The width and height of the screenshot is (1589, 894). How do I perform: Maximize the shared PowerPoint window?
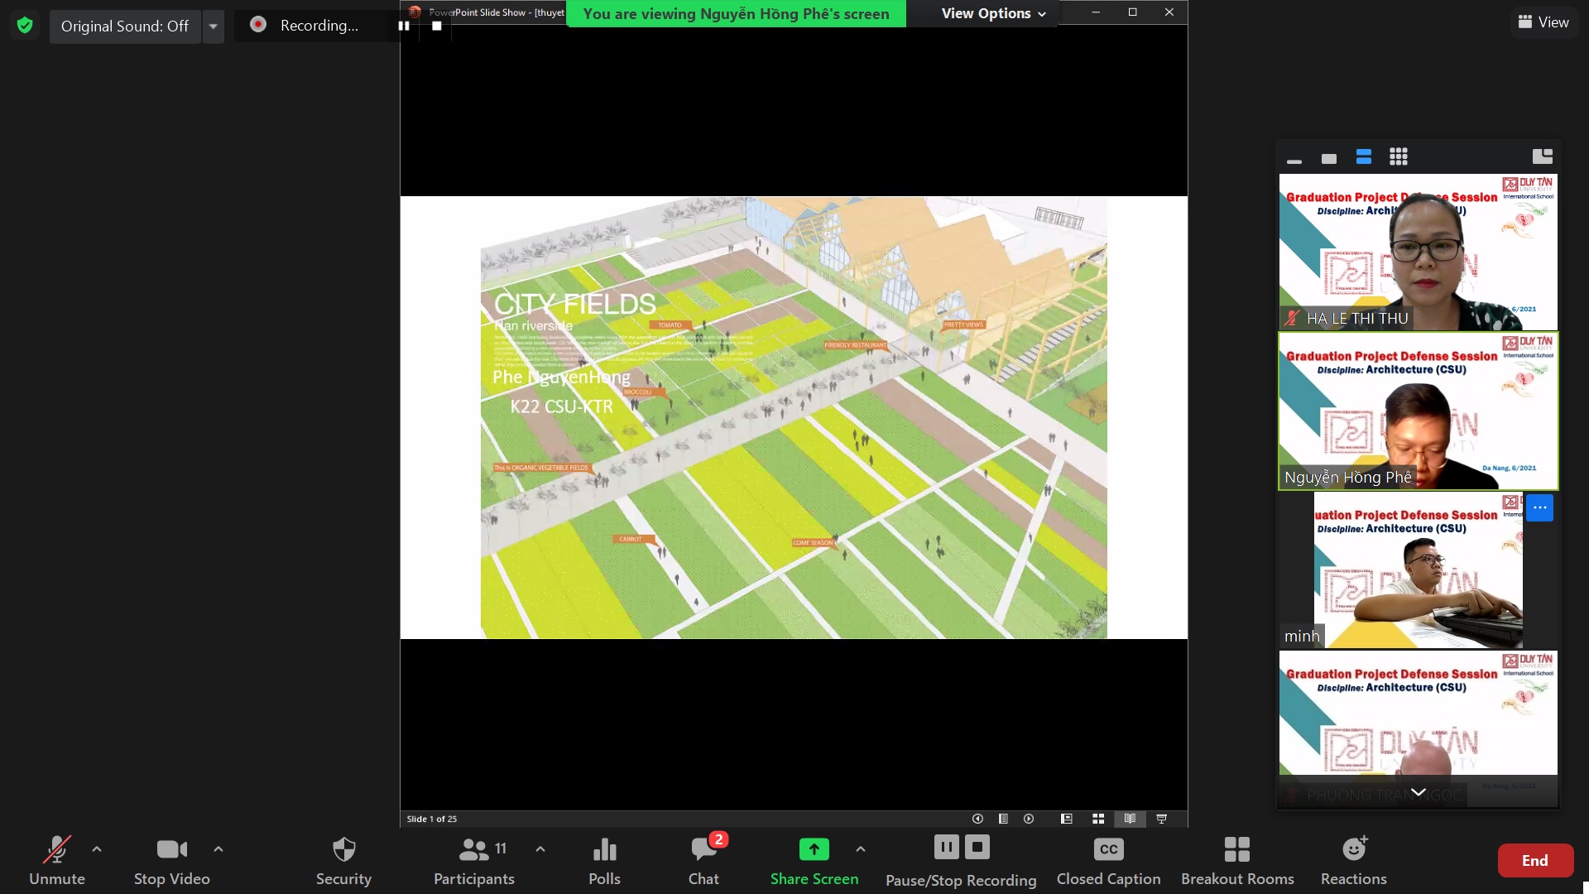pos(1132,12)
